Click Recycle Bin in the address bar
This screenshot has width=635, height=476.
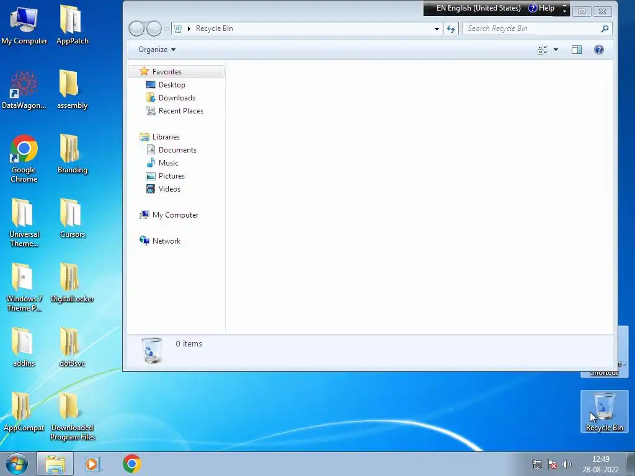pos(214,29)
